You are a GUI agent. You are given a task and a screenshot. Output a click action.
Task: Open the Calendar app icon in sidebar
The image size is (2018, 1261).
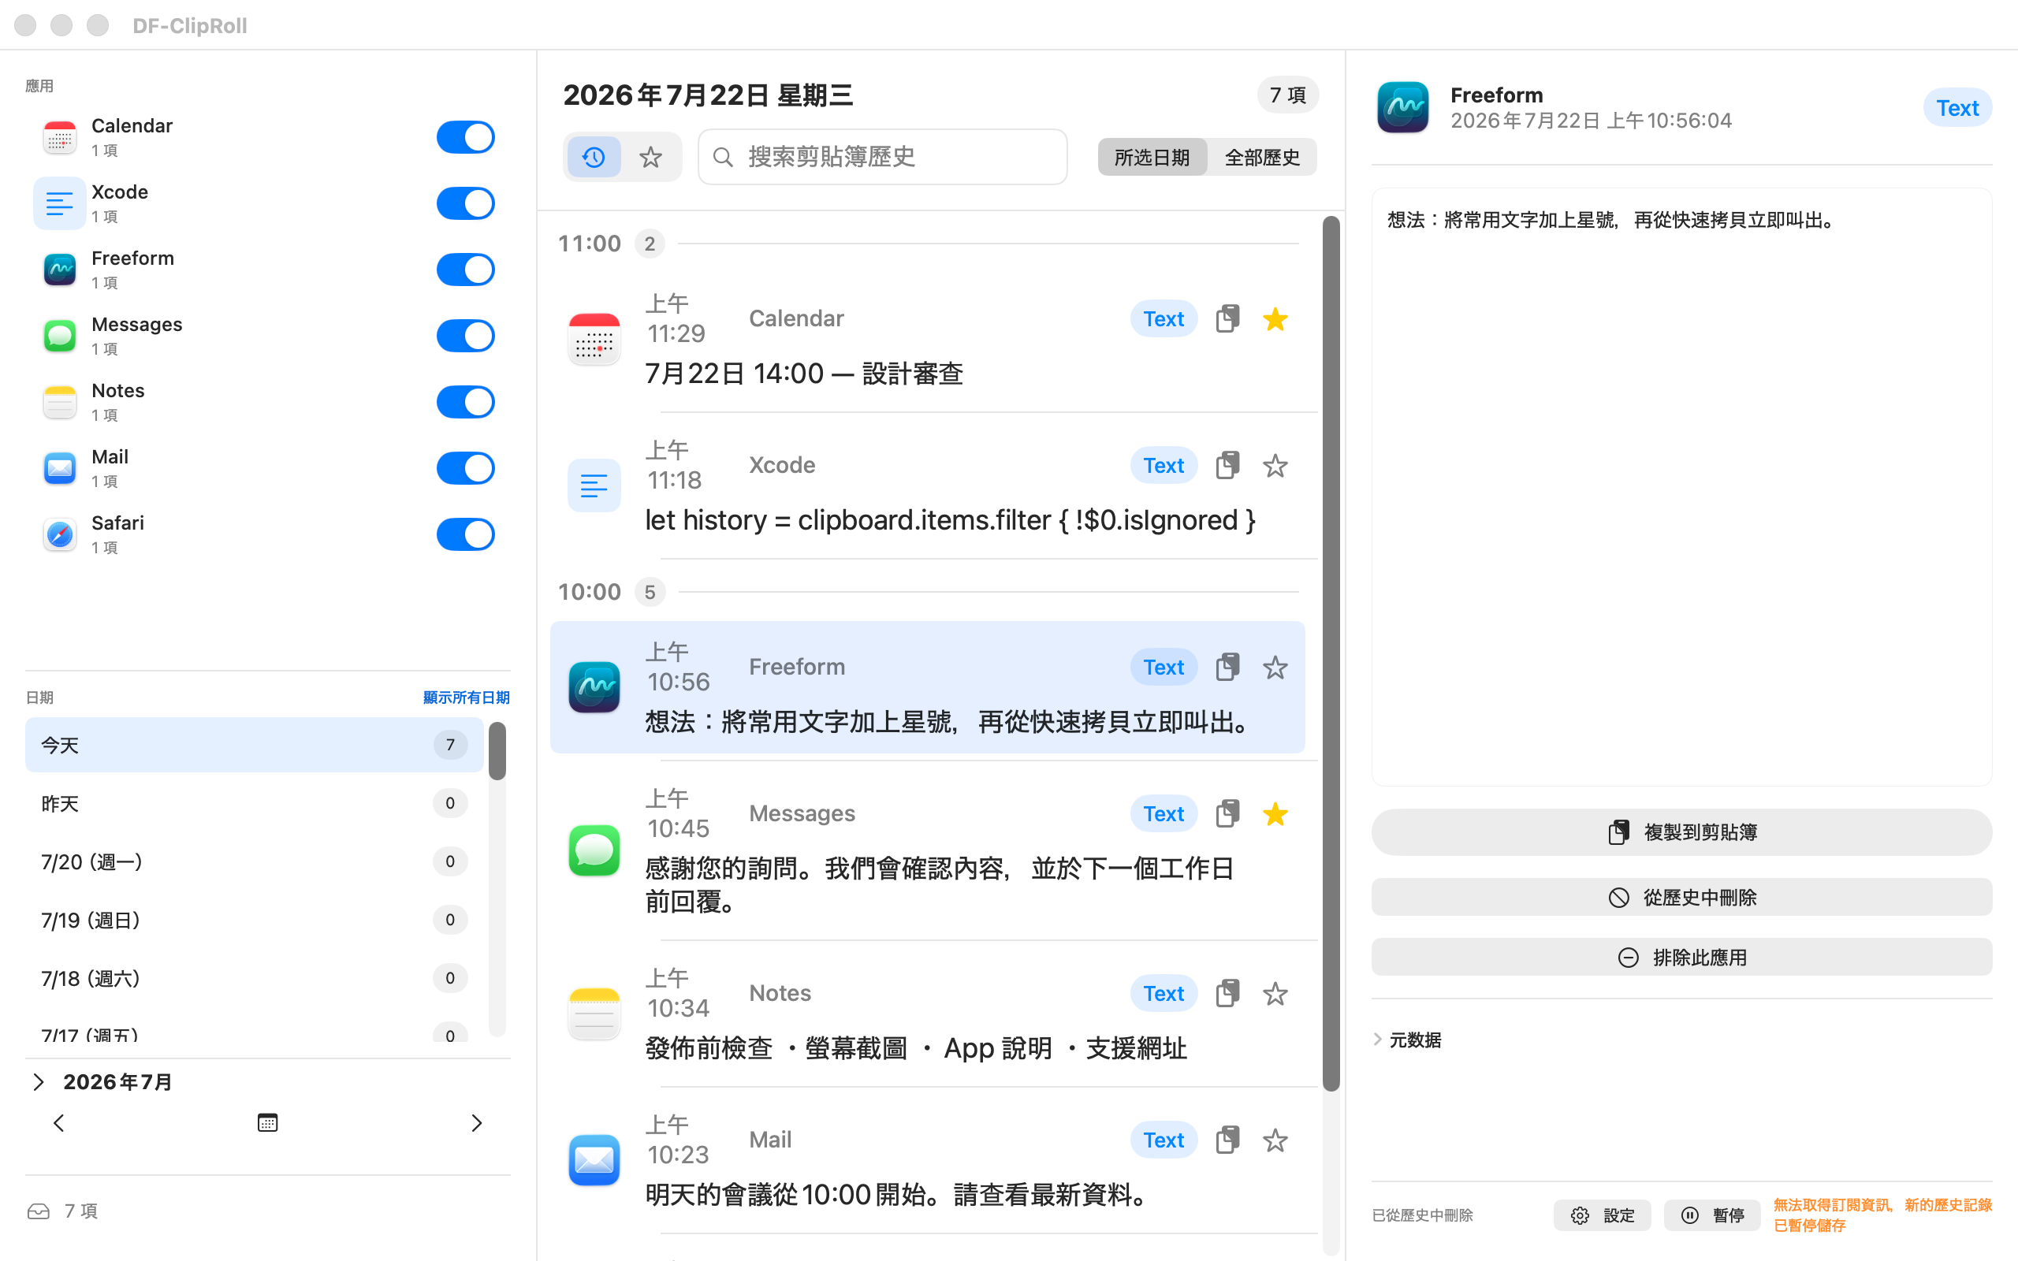pos(59,137)
